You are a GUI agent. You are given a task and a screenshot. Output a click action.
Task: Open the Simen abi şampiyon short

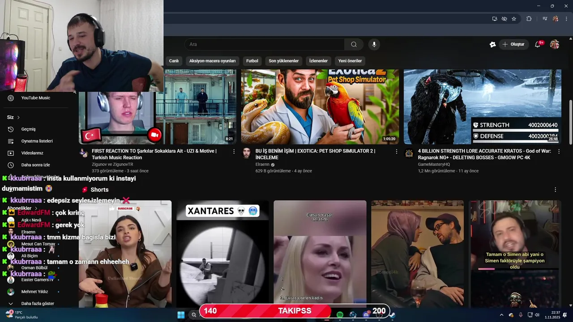[515, 254]
